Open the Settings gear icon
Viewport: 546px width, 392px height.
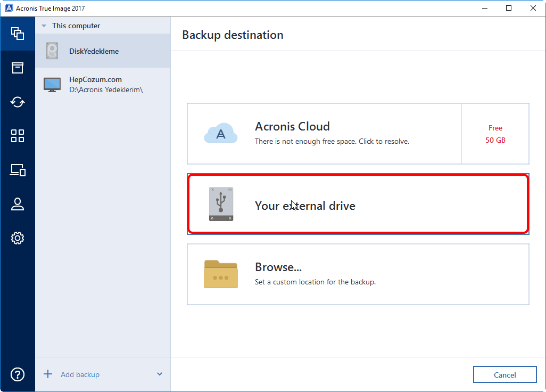point(18,238)
